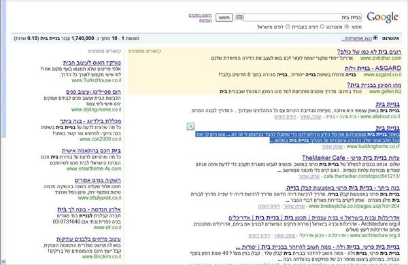The image size is (408, 265).
Task: Open the בניית בית result from allabout.co.il
Action: [x=388, y=104]
